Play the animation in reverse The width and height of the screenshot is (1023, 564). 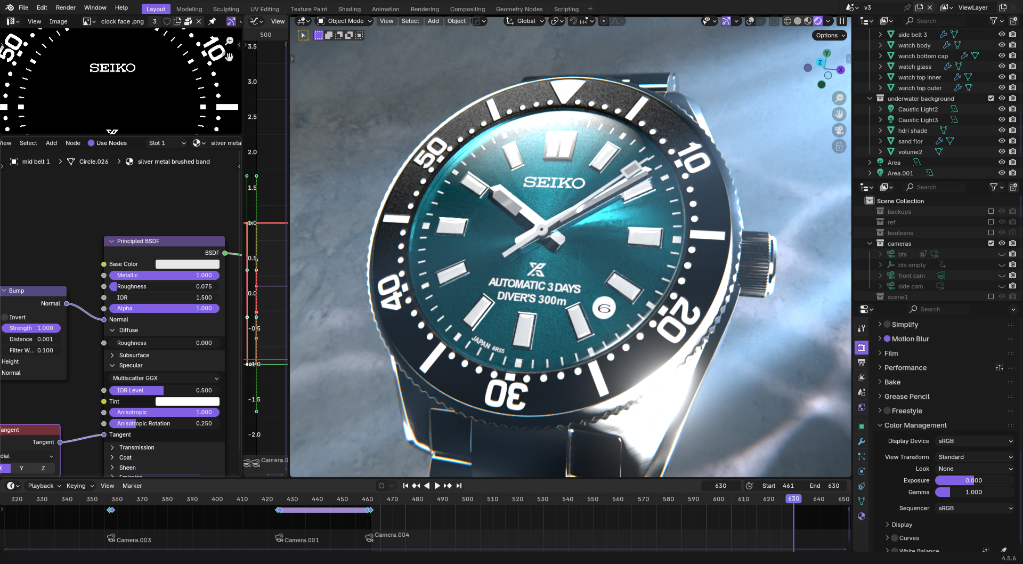pyautogui.click(x=427, y=486)
